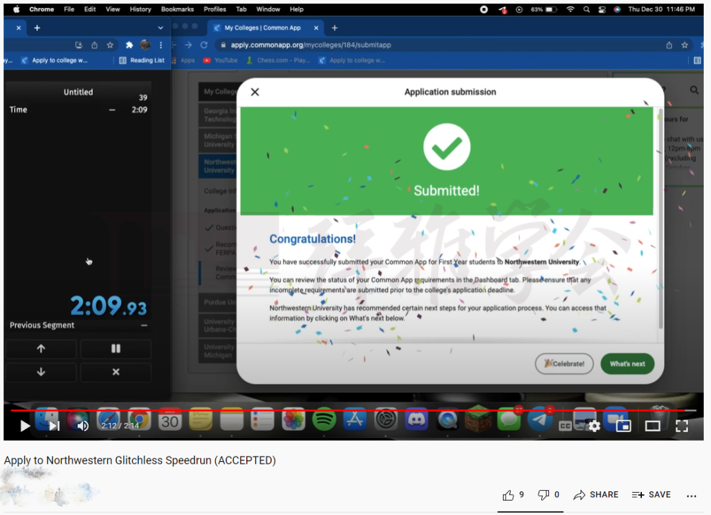Seek on the red video progress bar
This screenshot has width=711, height=515.
point(354,410)
